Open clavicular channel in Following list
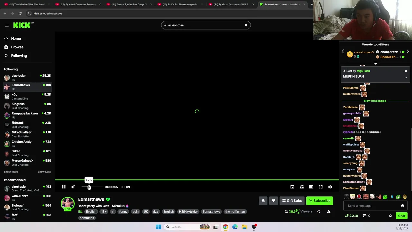412x232 pixels. click(x=27, y=77)
